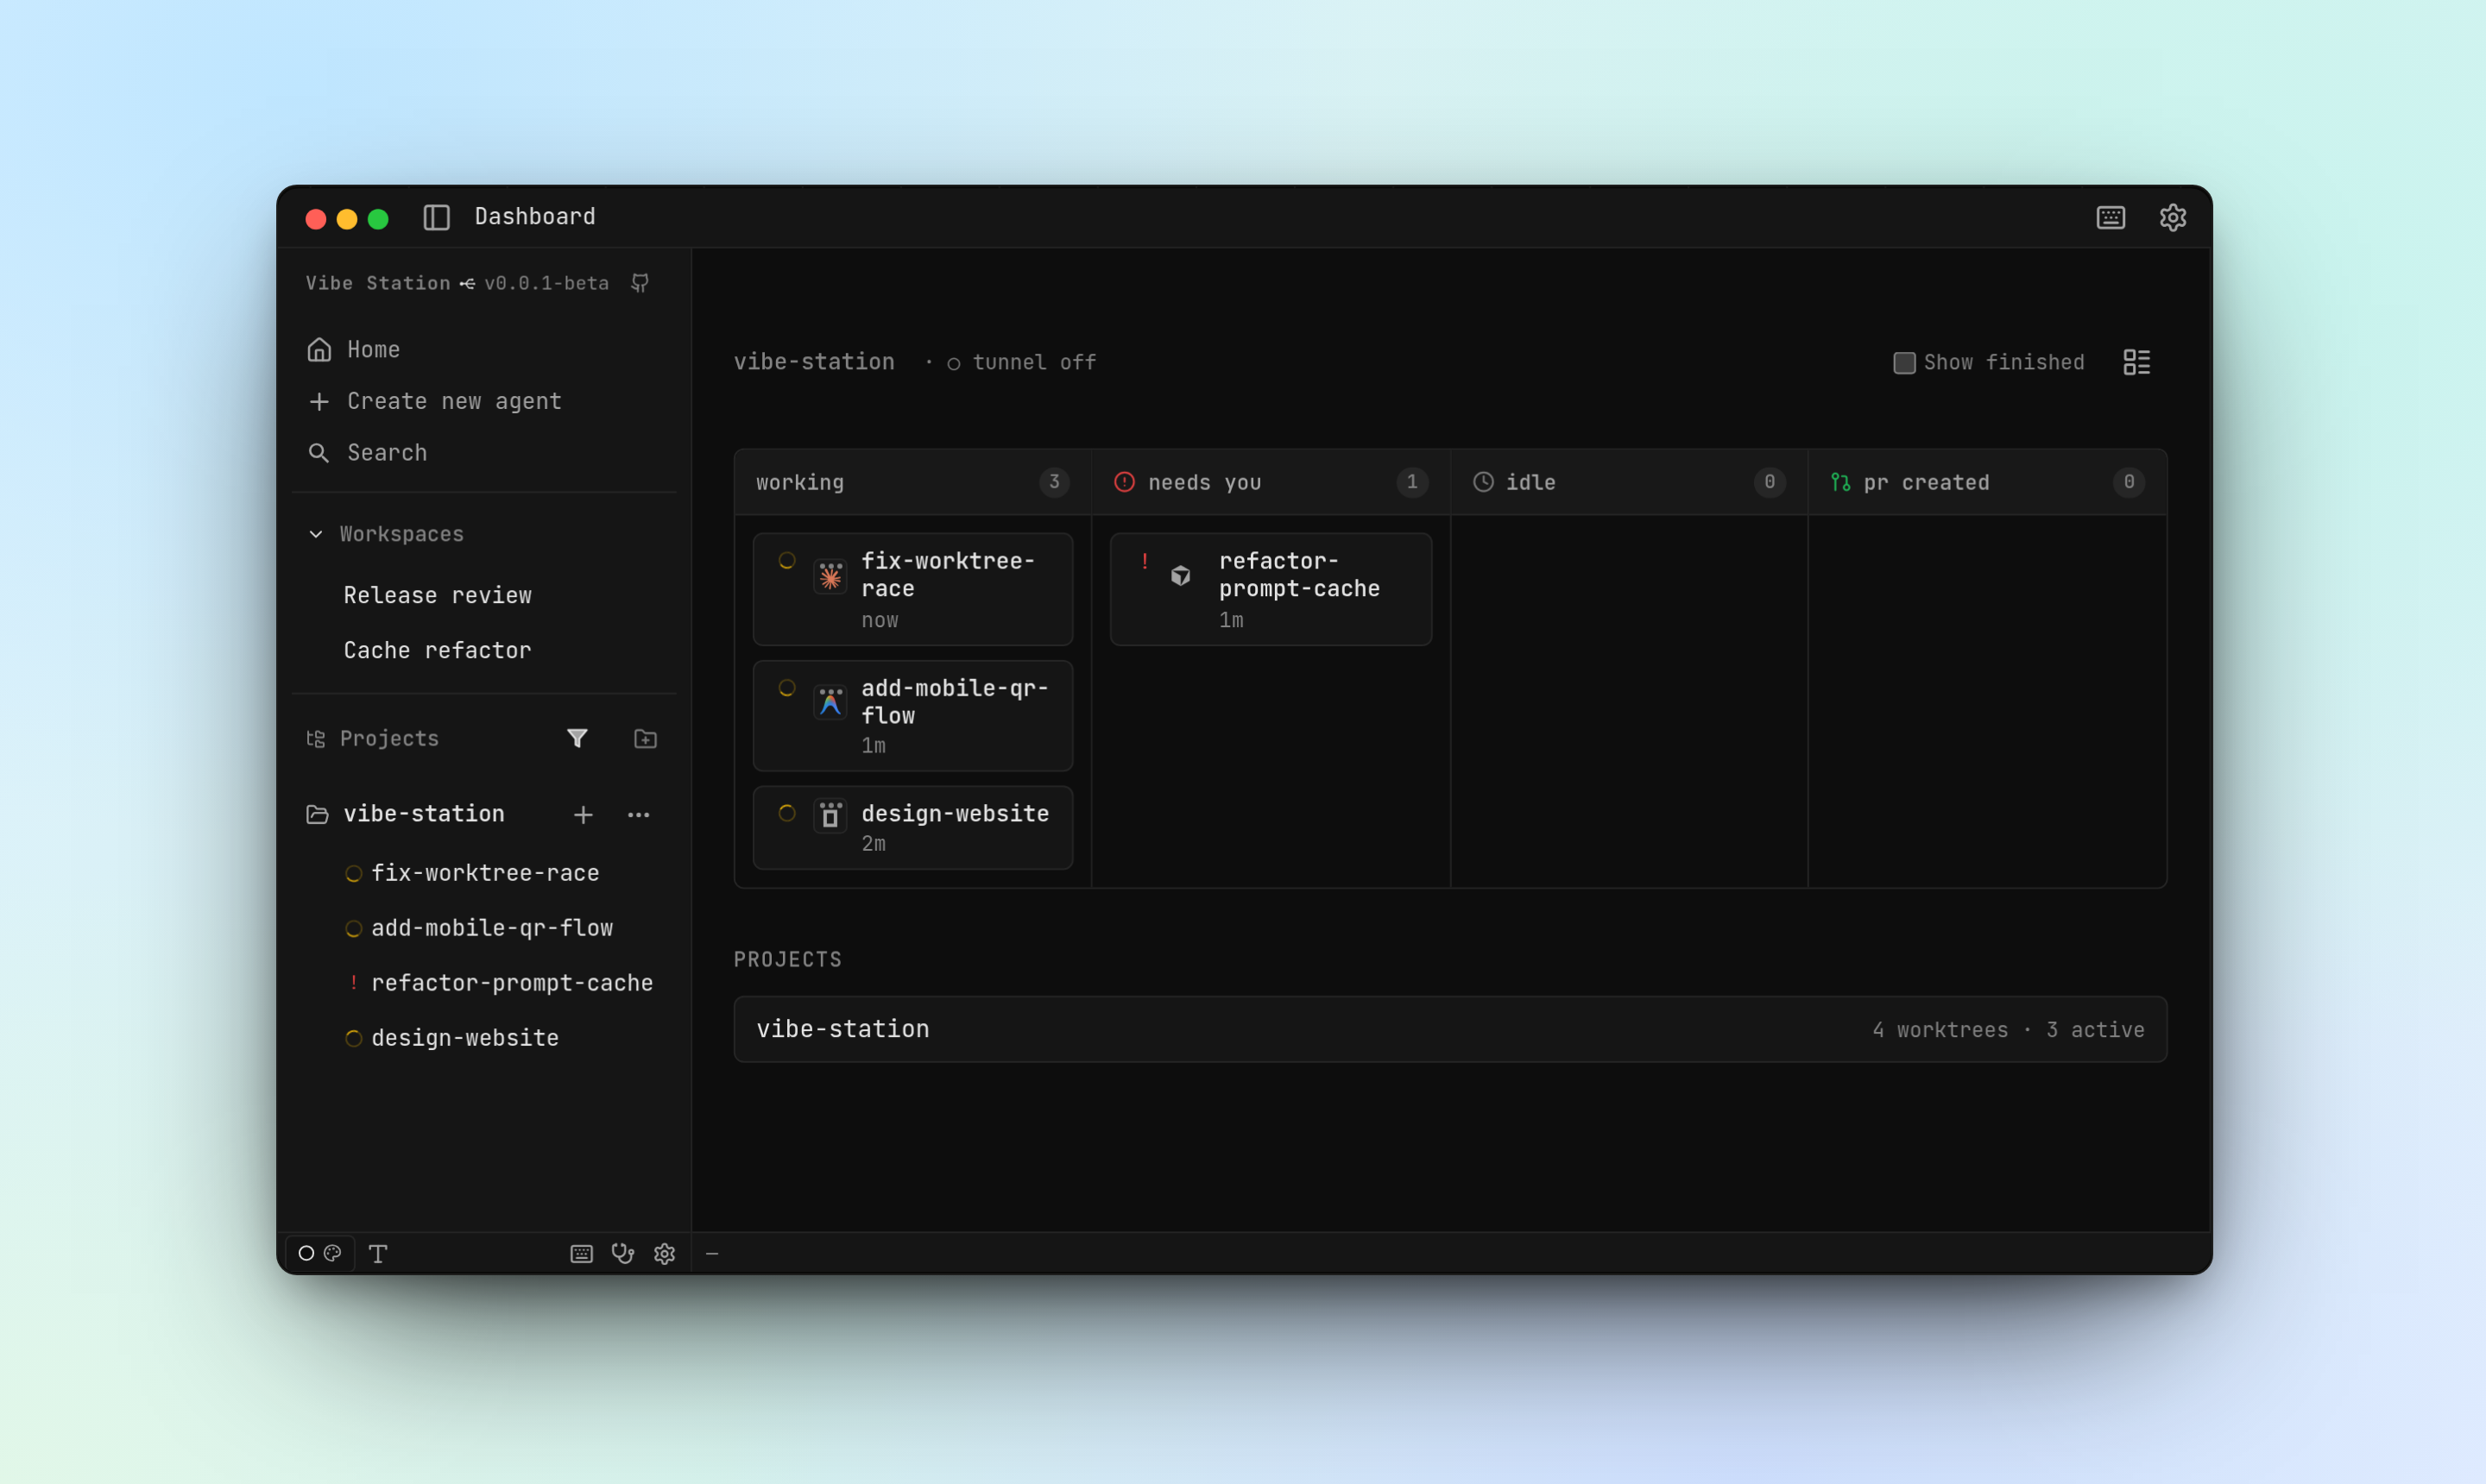Click the needs you column header
The height and width of the screenshot is (1484, 2486).
(x=1271, y=482)
